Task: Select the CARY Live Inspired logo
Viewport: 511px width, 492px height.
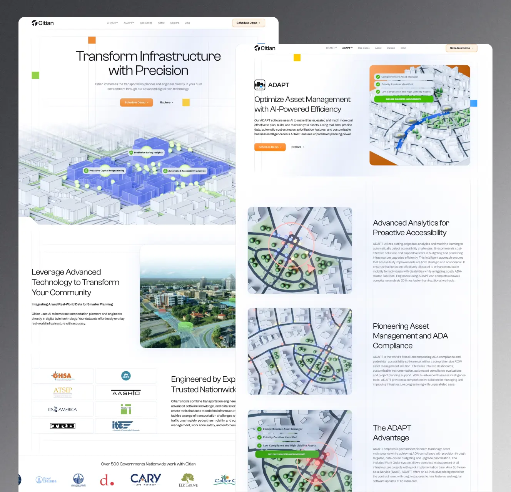Action: coord(145,479)
